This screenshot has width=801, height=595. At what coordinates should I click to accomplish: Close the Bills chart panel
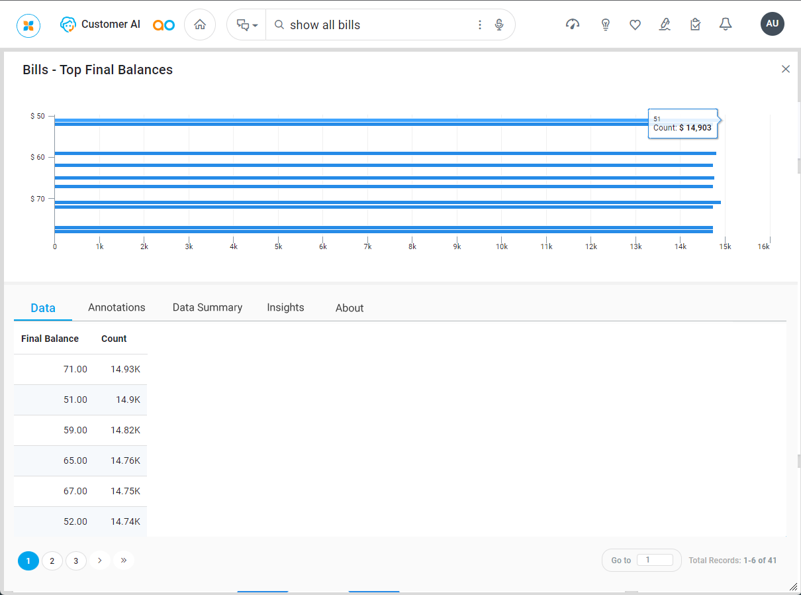[786, 69]
